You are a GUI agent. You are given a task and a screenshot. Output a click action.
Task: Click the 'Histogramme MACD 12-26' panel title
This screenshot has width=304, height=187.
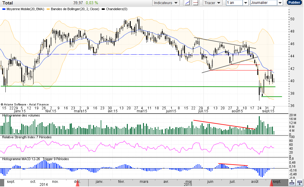pyautogui.click(x=21, y=159)
